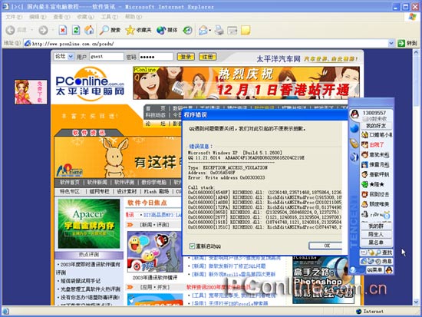Click the QQ Messages (消息) button
Viewport: 422px width, 317px height.
[x=384, y=261]
